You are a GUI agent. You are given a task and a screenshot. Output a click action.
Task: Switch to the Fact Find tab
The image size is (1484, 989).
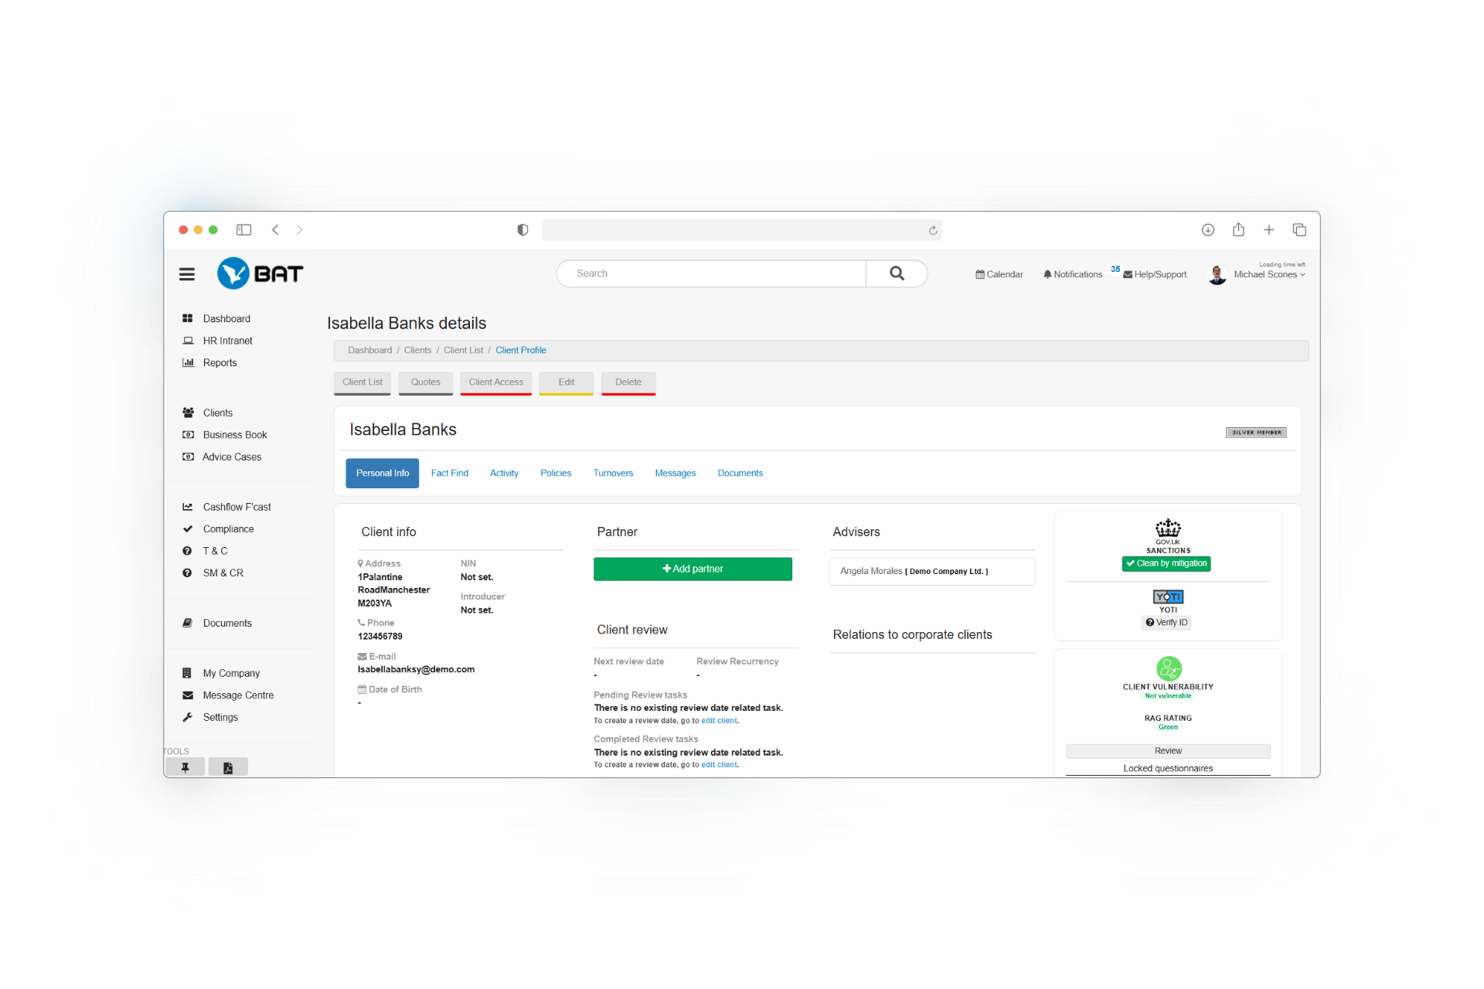pos(449,473)
